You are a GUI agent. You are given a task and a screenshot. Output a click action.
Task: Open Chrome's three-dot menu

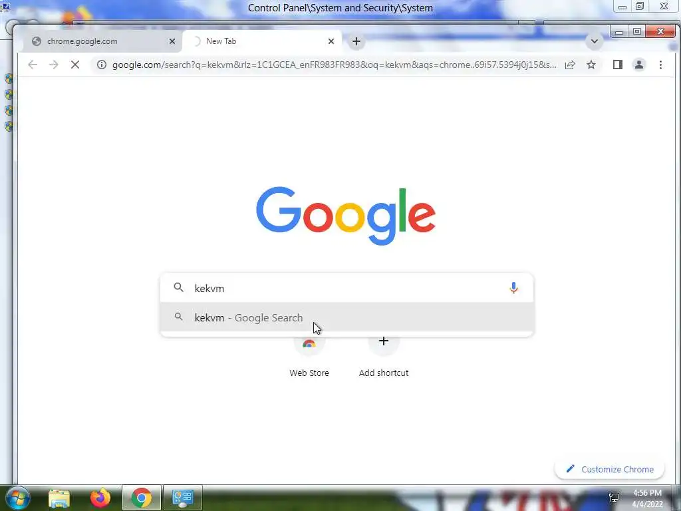point(660,65)
